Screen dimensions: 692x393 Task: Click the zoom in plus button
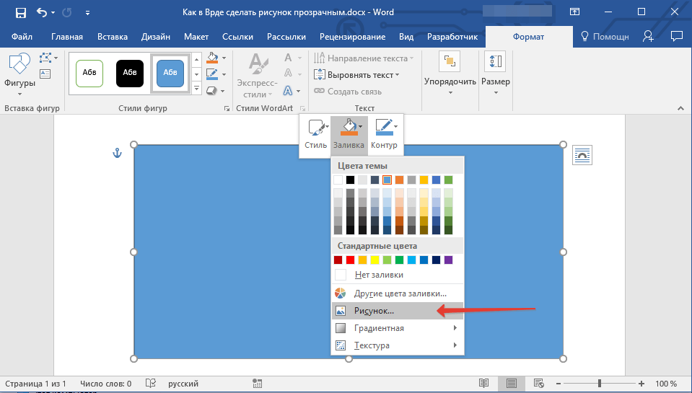coord(640,384)
